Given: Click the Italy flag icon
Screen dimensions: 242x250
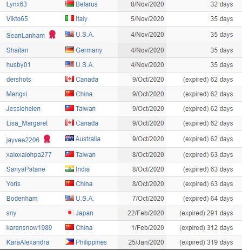Looking at the screenshot, I should coord(70,18).
